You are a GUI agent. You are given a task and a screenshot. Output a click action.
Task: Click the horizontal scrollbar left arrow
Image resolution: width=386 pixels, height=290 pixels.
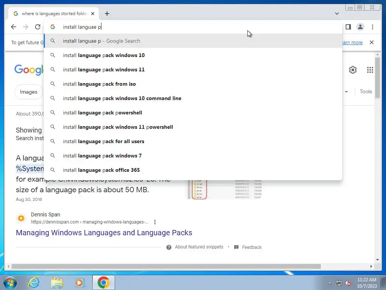[x=8, y=266]
